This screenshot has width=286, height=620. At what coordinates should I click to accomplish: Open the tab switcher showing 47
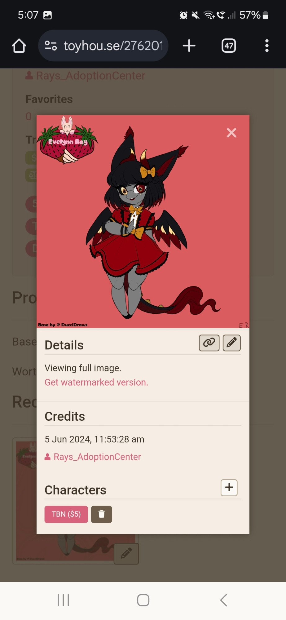229,46
